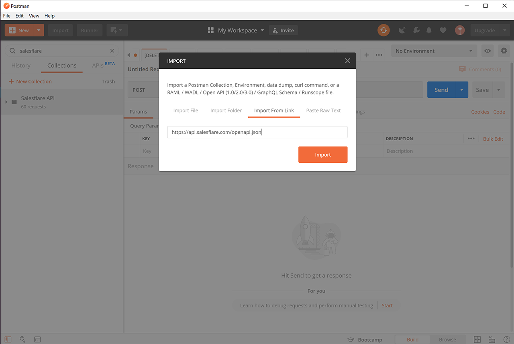The image size is (514, 344).
Task: Select the Import From Link tab
Action: coord(274,111)
